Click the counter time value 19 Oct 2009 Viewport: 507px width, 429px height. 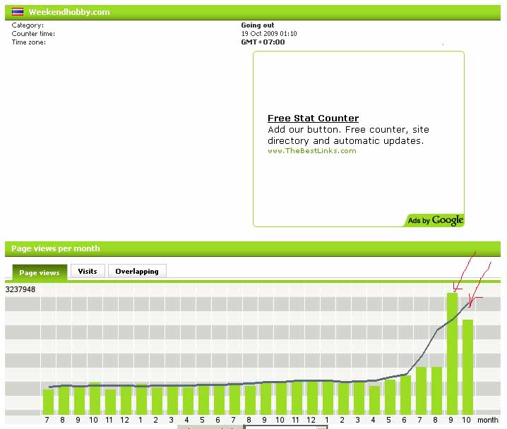[268, 33]
